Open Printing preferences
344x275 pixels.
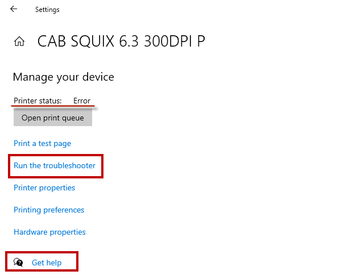[49, 210]
